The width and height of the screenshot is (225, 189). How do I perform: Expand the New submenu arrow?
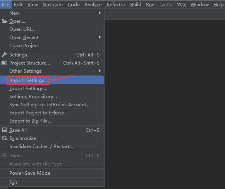click(x=100, y=13)
